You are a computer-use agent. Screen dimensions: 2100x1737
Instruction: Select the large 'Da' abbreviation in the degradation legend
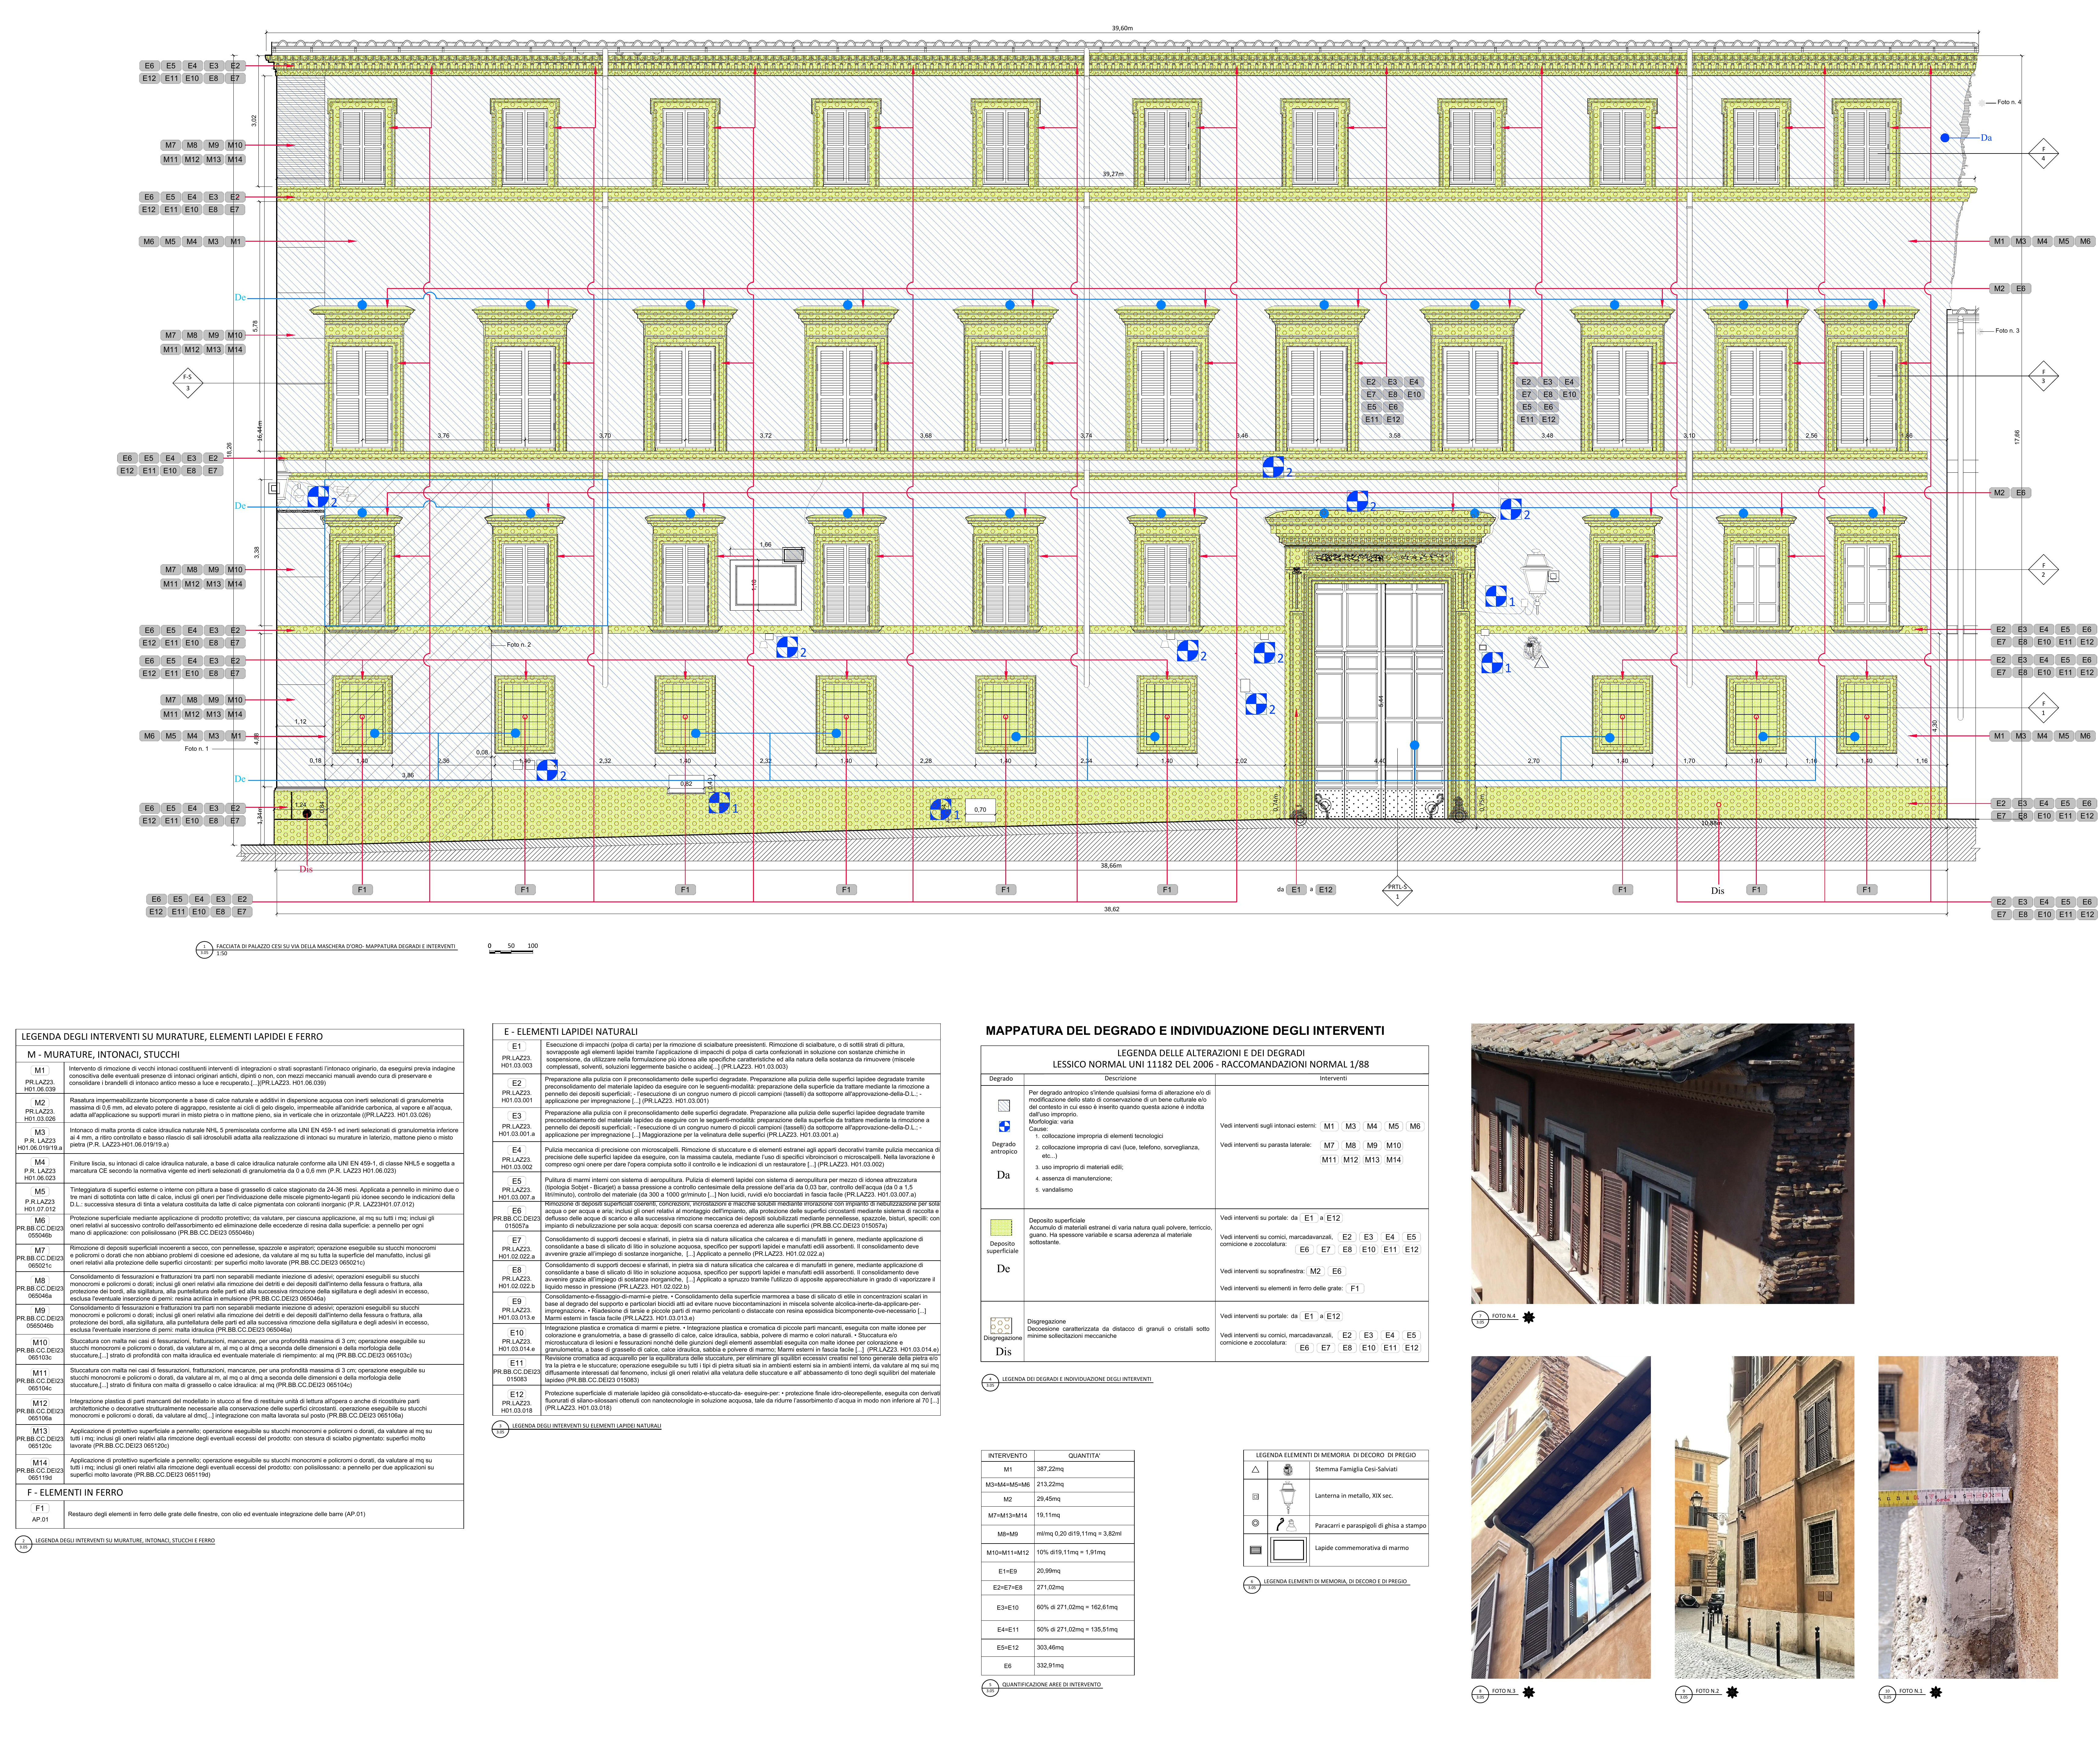pos(1003,1175)
